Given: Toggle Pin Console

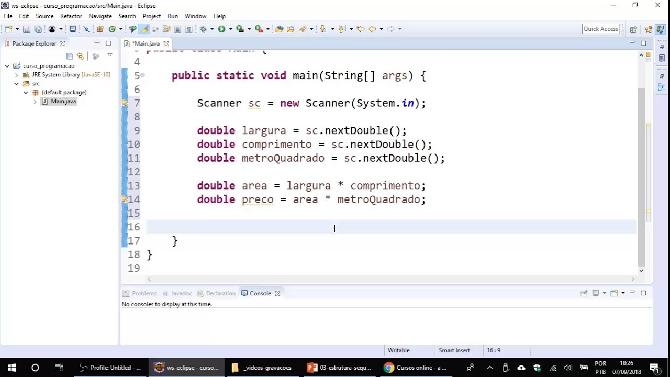Looking at the screenshot, I should 584,293.
